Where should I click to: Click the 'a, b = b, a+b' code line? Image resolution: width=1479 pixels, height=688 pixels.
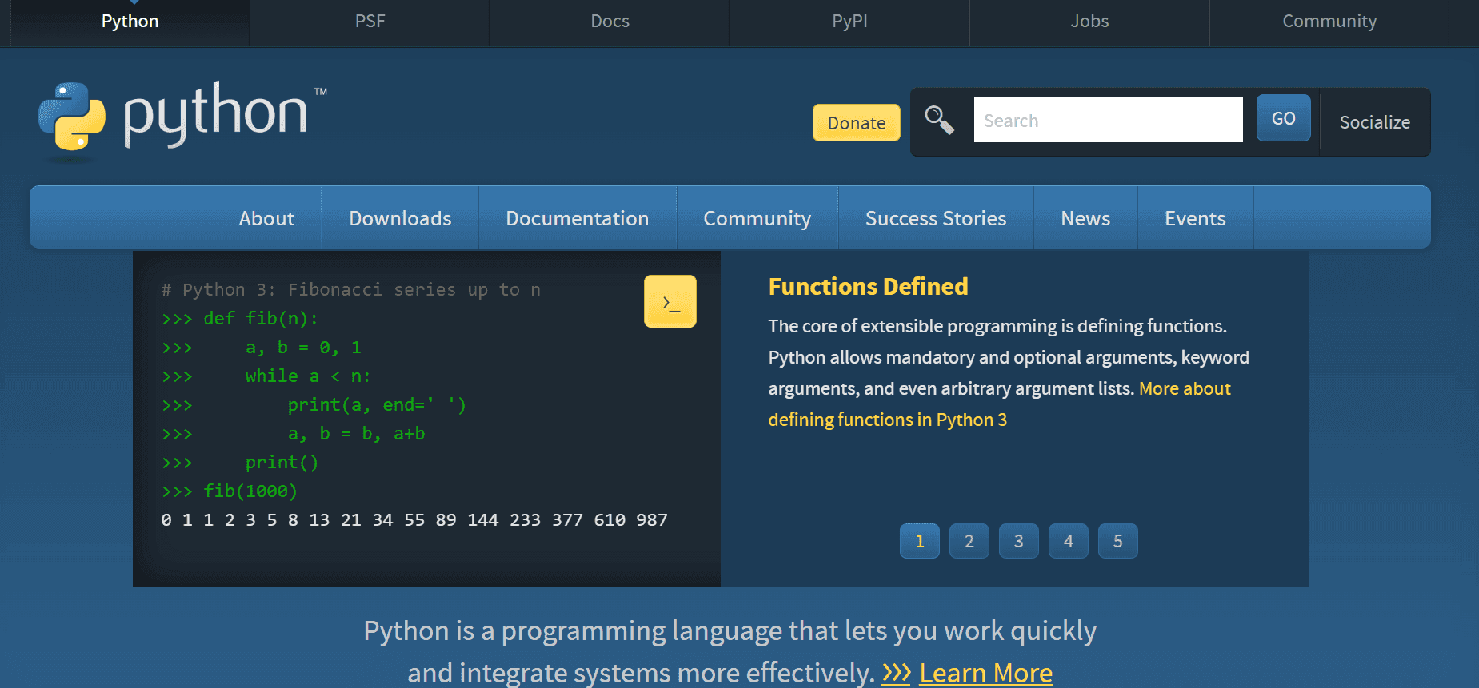[x=356, y=433]
